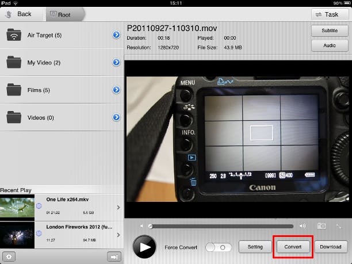Select the Root breadcrumb tab
The height and width of the screenshot is (264, 352).
(65, 14)
